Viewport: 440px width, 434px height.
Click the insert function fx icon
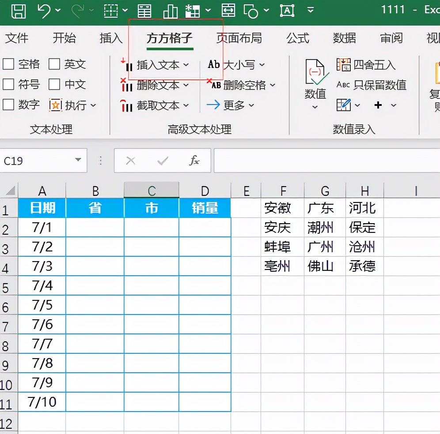[194, 161]
